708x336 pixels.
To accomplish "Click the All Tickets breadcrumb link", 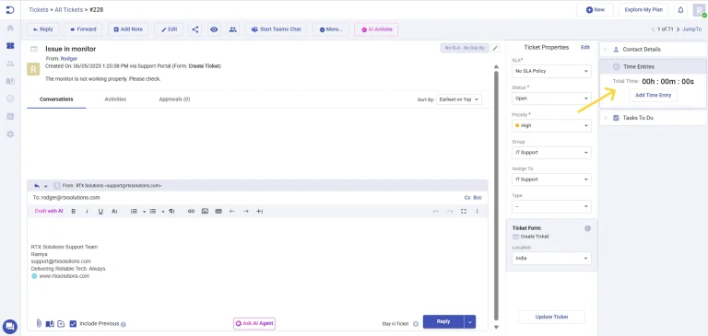I will tap(68, 9).
